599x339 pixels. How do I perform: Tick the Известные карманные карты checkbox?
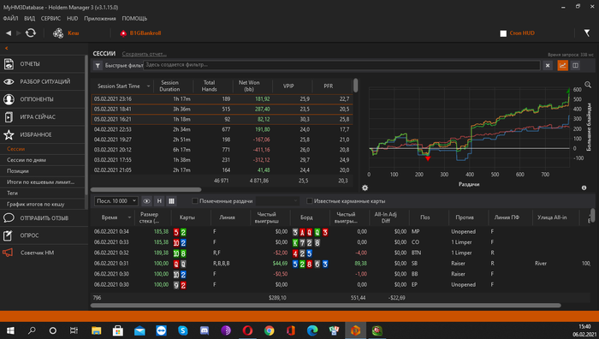[310, 200]
